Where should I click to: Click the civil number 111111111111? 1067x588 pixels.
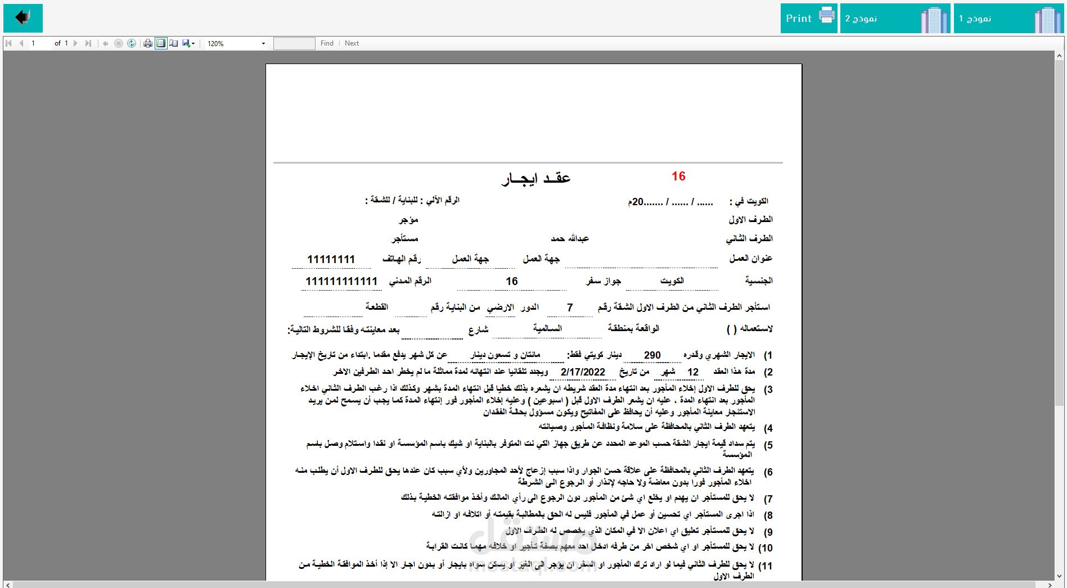341,281
